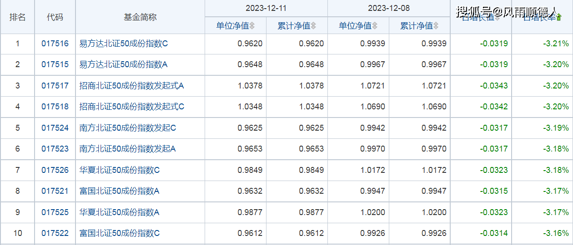
Task: Select daily change value -0.0314
Action: (494, 233)
